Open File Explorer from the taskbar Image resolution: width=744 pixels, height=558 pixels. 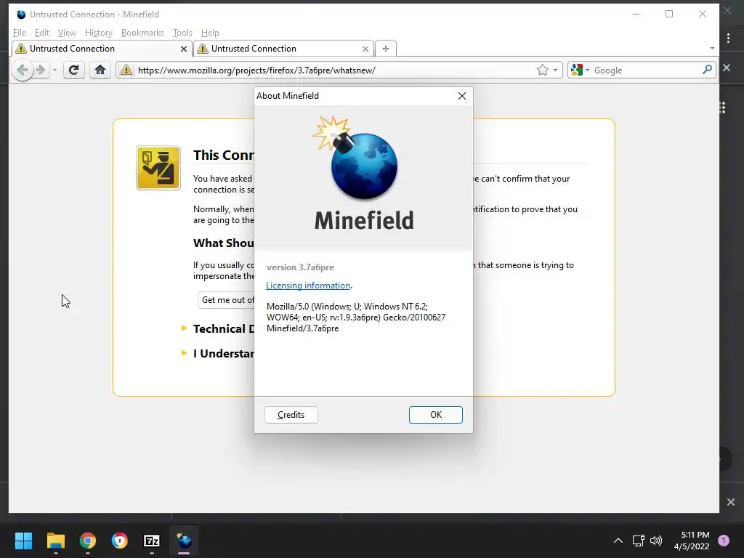55,541
